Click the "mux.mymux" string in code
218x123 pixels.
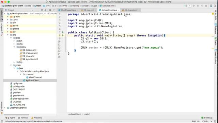coord(152,48)
